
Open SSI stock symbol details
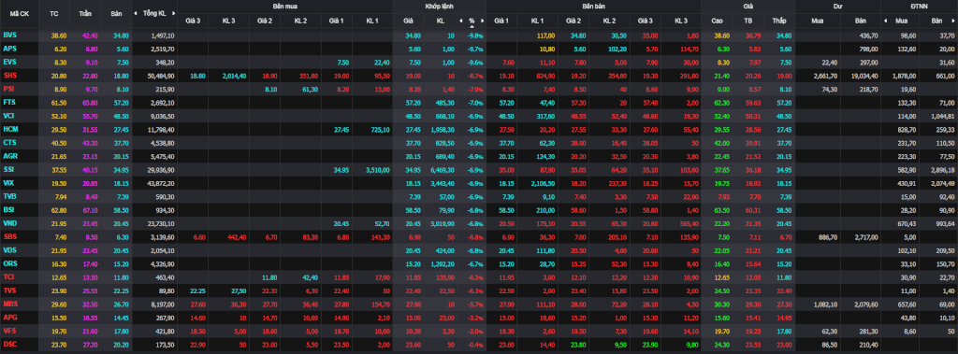tap(9, 169)
